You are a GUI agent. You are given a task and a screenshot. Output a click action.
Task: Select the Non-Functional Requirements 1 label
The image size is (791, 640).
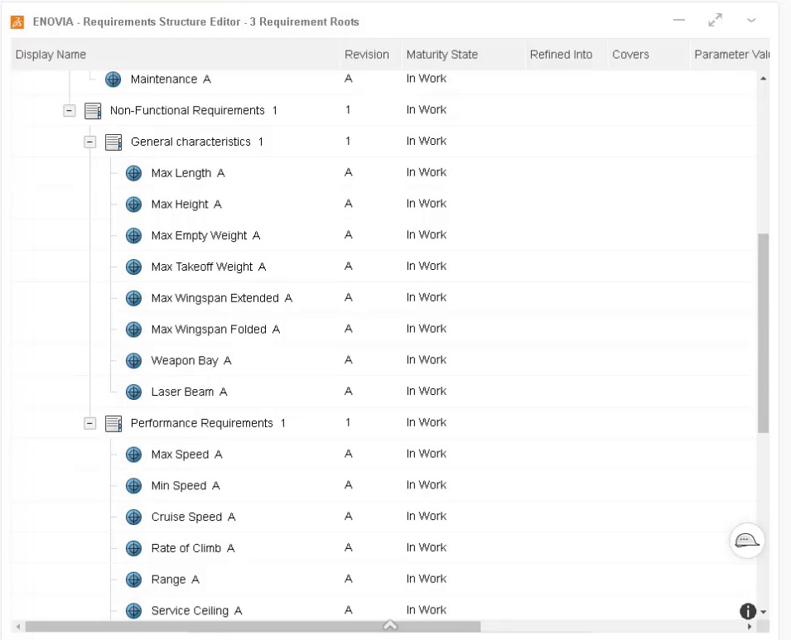pos(194,110)
